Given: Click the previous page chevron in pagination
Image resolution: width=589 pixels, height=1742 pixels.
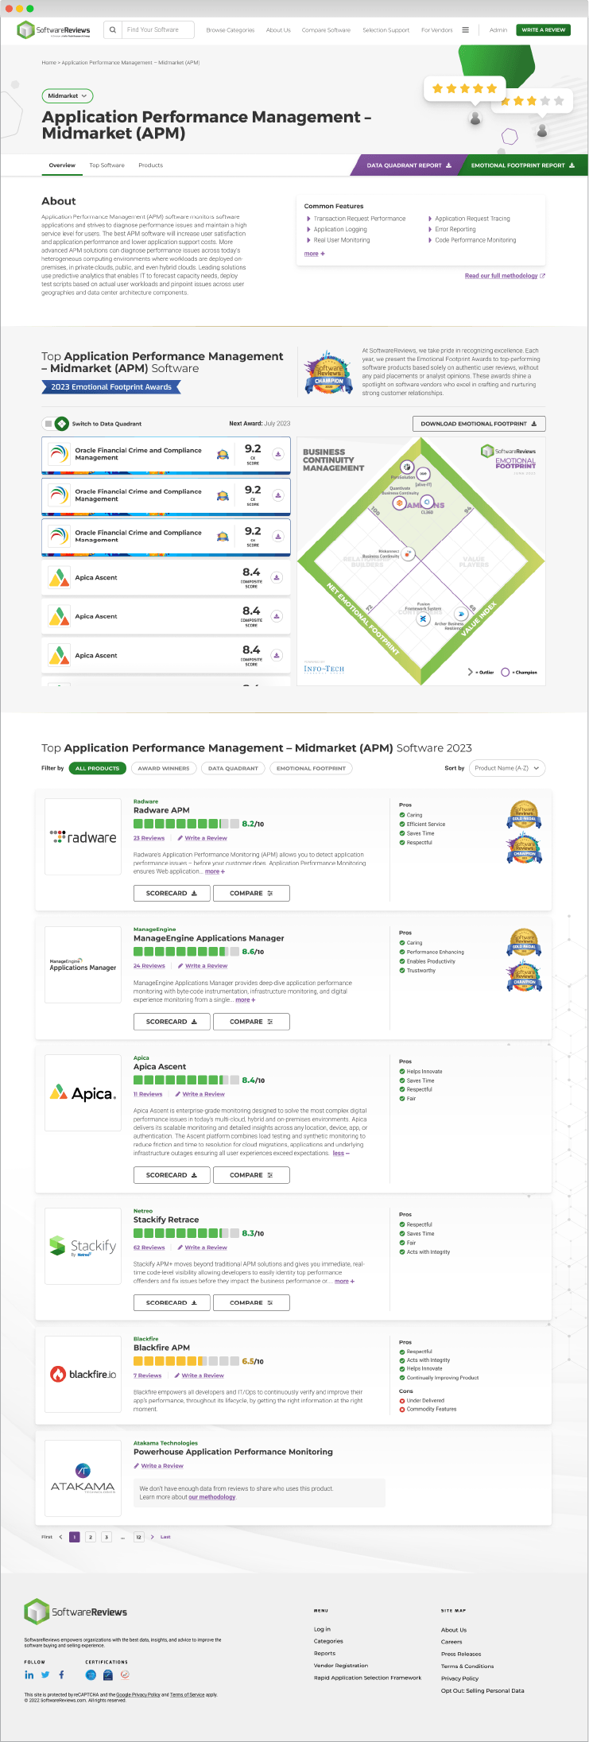Looking at the screenshot, I should pos(60,1537).
